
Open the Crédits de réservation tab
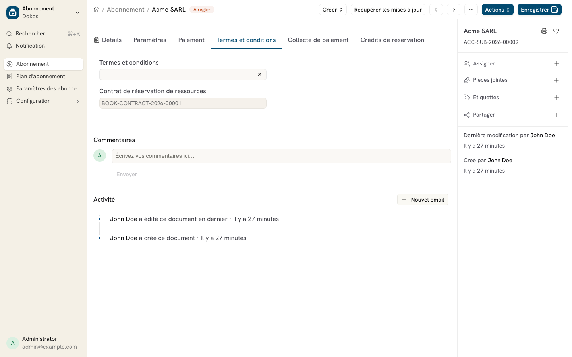(392, 40)
